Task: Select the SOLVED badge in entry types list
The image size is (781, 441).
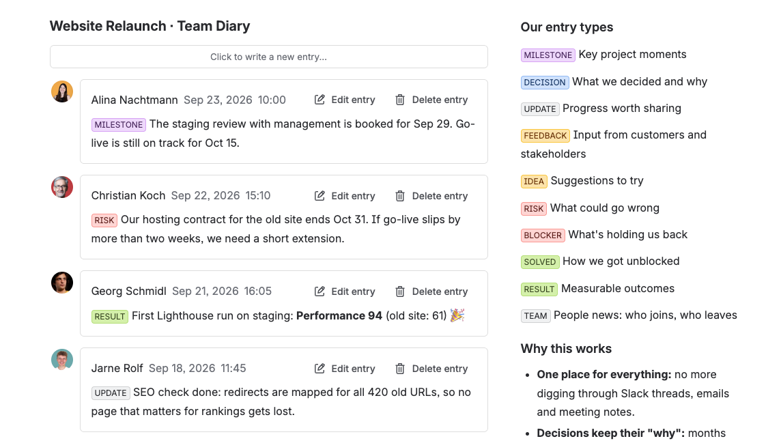Action: 540,261
